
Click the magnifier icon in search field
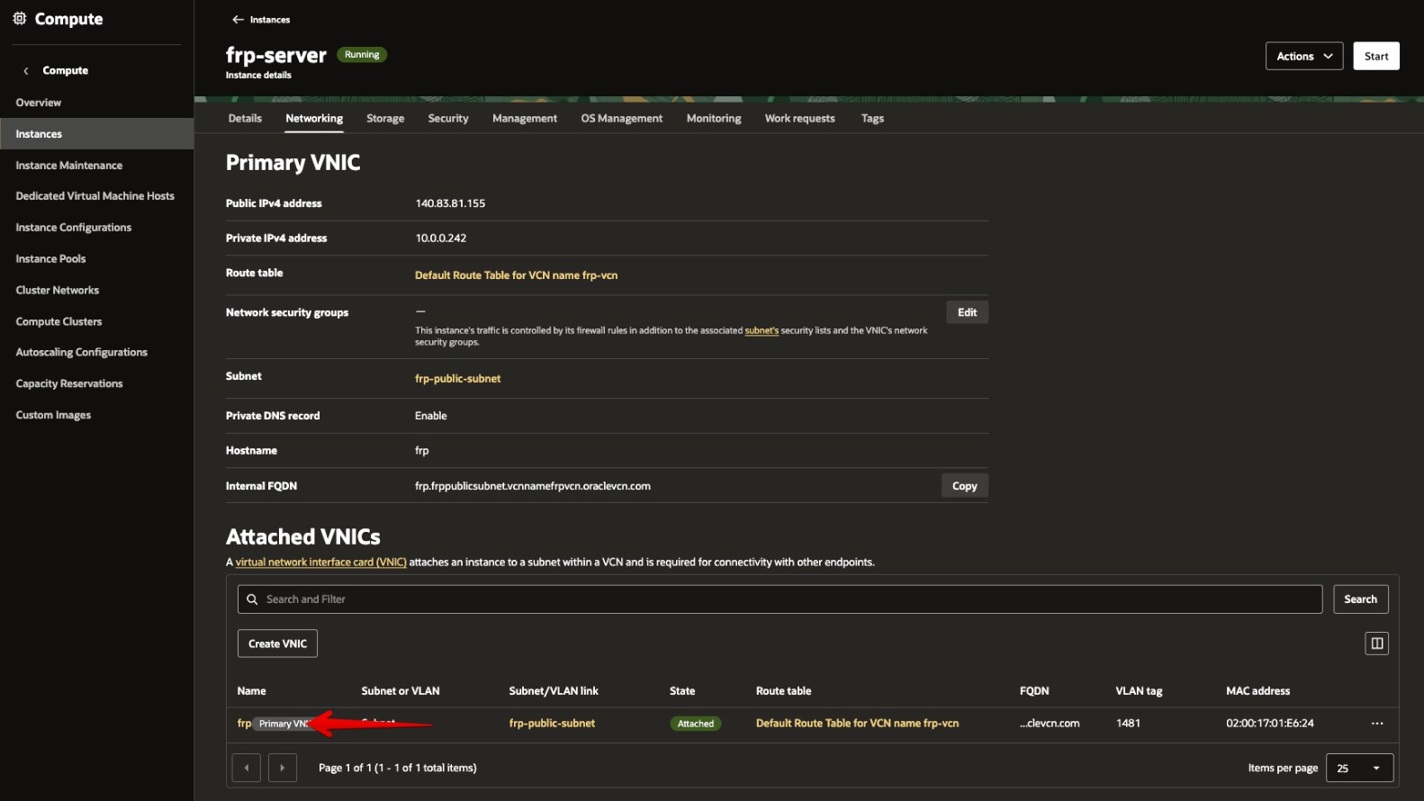click(x=253, y=599)
